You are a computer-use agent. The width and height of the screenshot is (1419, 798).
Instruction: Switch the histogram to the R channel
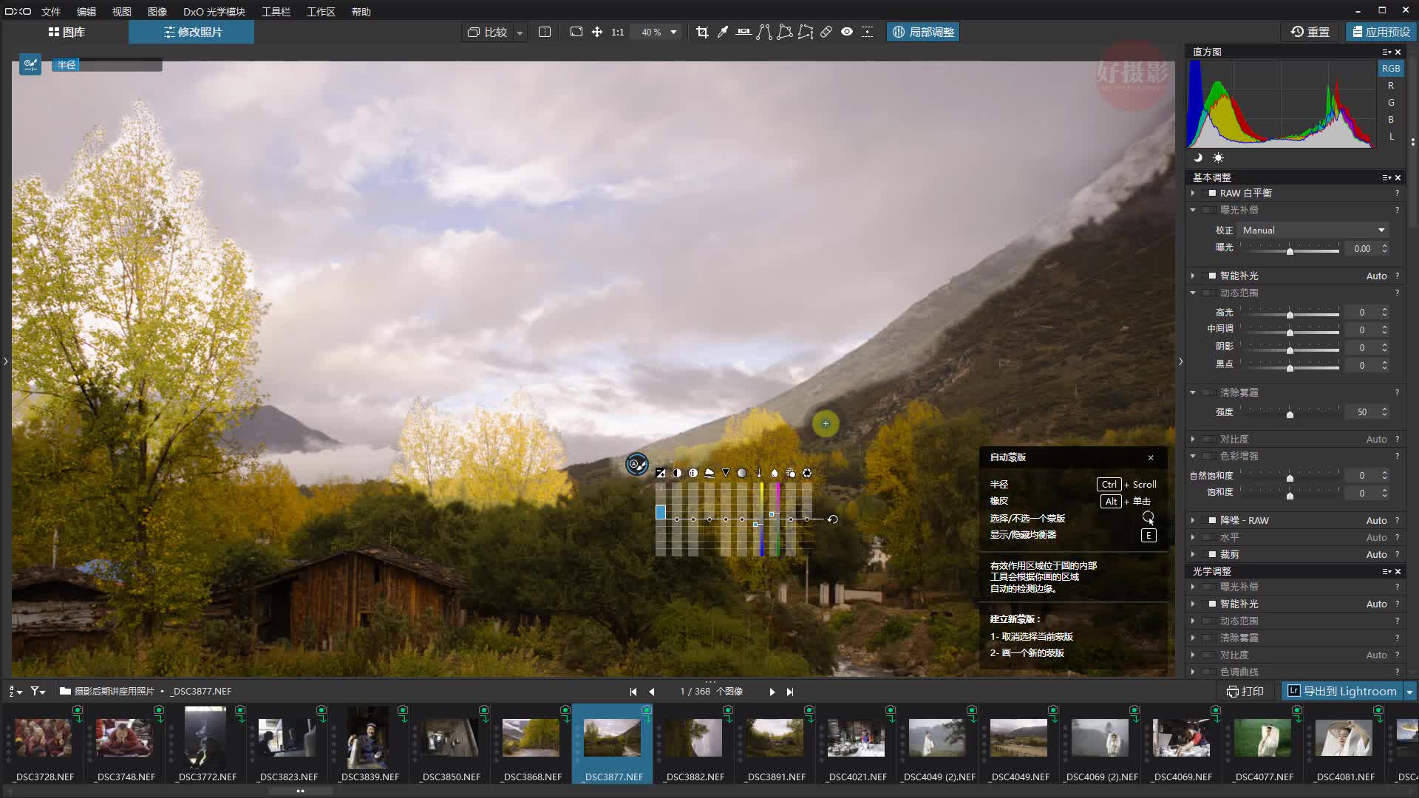point(1391,85)
